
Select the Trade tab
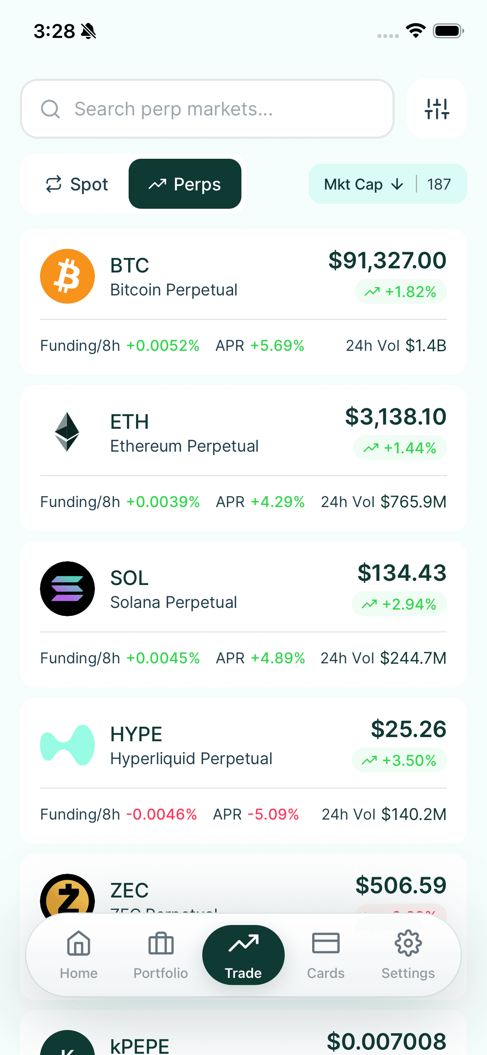(x=243, y=954)
